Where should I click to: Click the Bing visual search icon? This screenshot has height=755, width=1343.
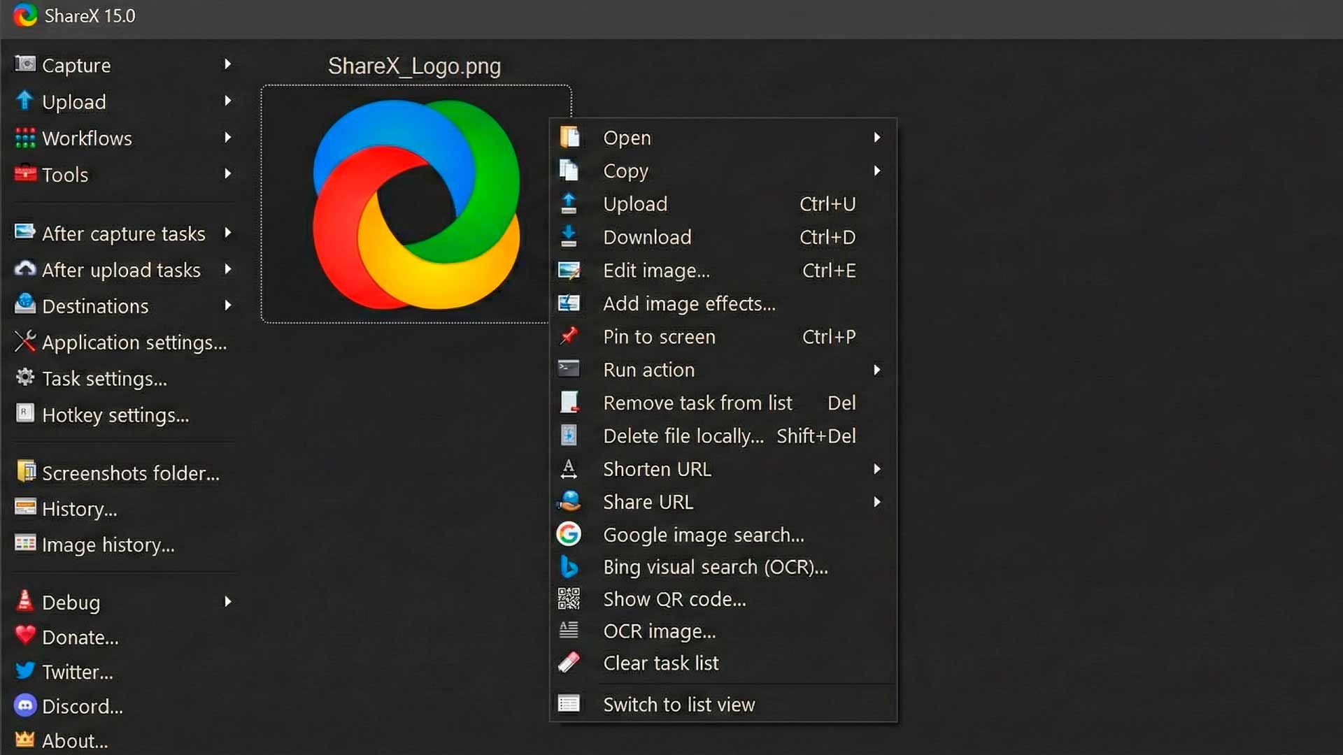point(569,567)
